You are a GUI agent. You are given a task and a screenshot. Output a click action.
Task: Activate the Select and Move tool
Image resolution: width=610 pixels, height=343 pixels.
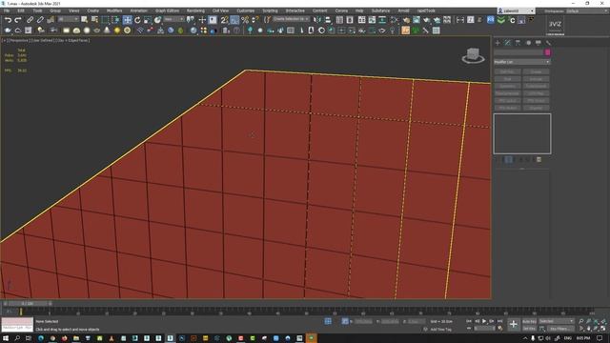(x=127, y=20)
